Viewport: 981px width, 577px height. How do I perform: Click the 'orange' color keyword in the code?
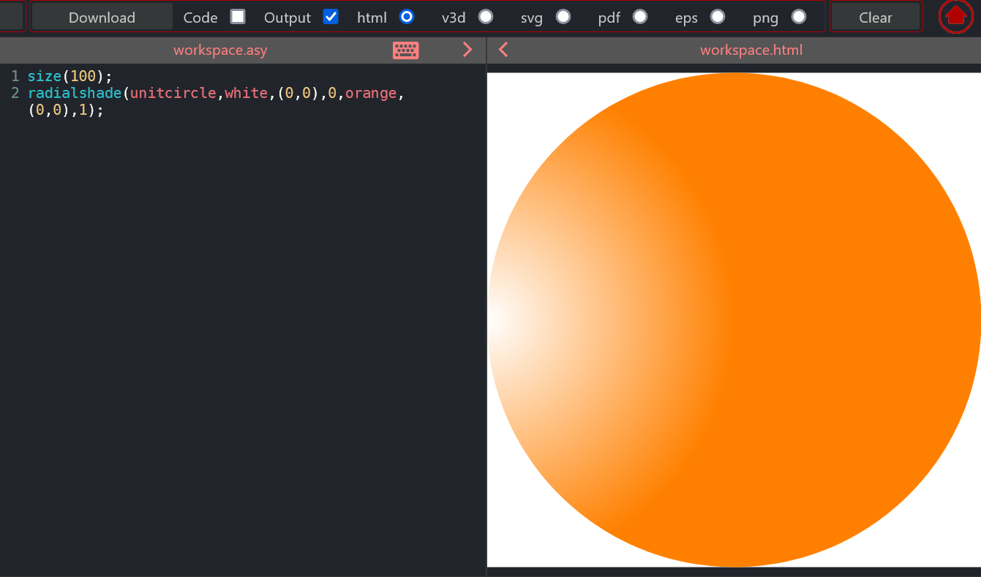(x=371, y=93)
